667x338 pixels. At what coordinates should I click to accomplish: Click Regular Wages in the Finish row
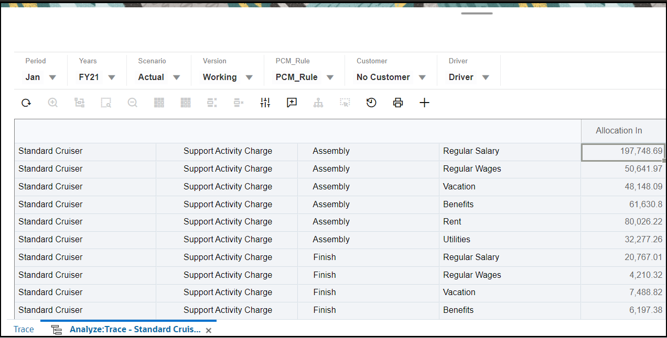coord(472,275)
